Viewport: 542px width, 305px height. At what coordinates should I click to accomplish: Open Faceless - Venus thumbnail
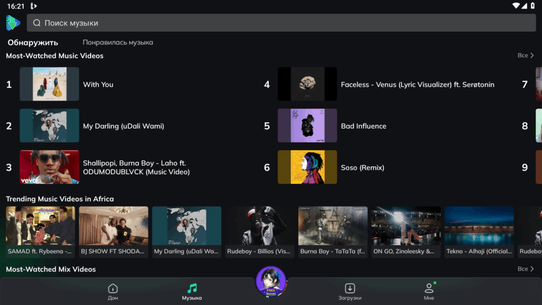[308, 84]
